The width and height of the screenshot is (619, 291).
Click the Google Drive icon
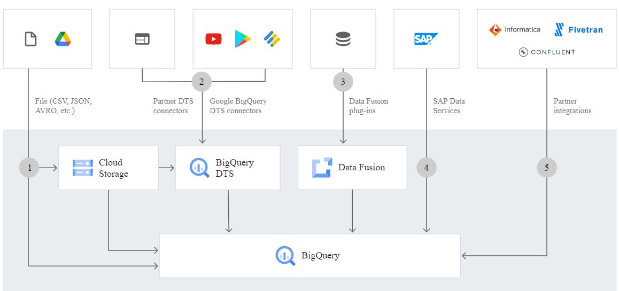(x=63, y=39)
